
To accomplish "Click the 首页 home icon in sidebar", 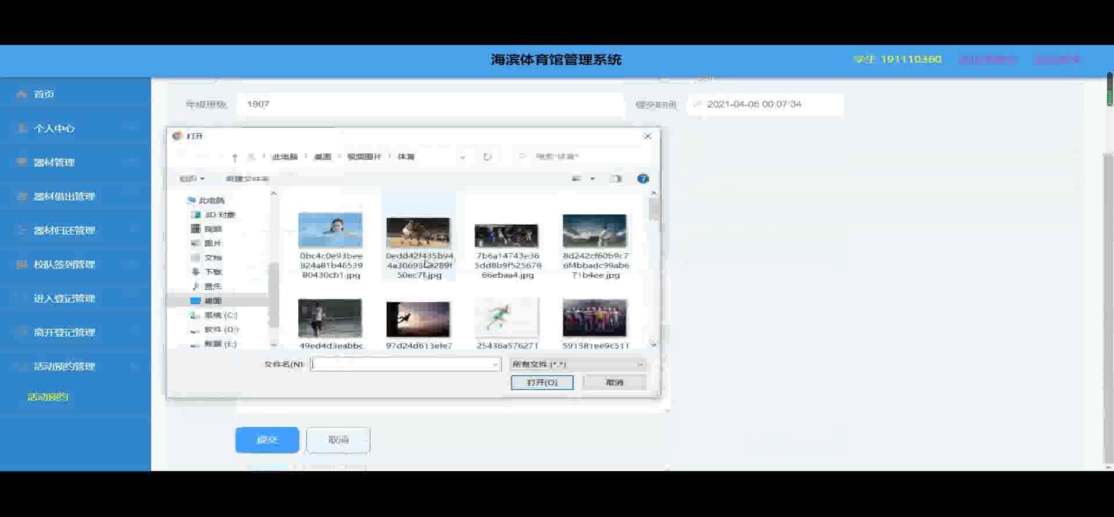I will coord(22,94).
